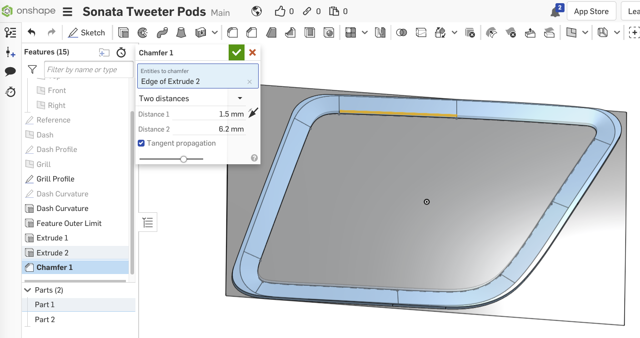Collapse the Parts (2) list
The image size is (640, 338).
tap(27, 290)
